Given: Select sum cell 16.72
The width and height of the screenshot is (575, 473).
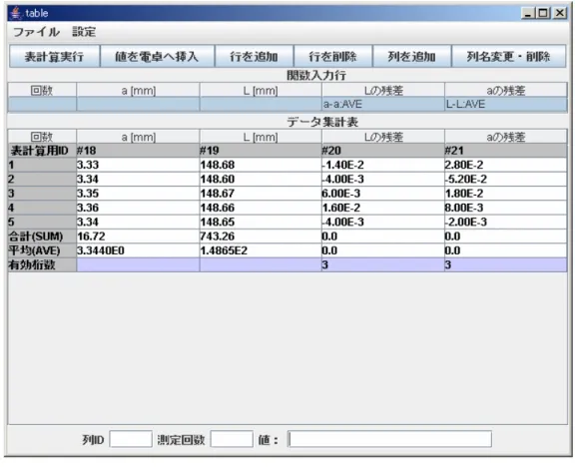Looking at the screenshot, I should point(138,236).
